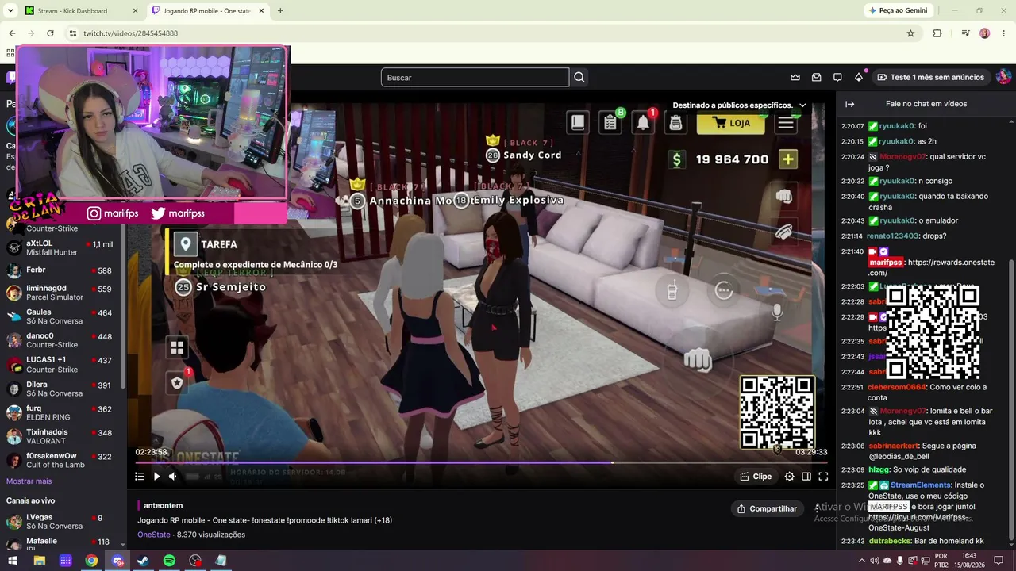Mute the video player volume
Image resolution: width=1016 pixels, height=571 pixels.
coord(172,477)
